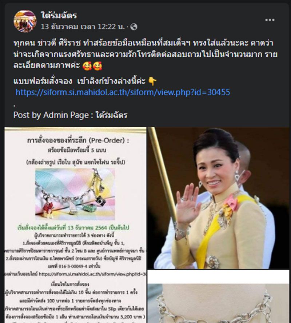Click the Post by Admin Page text
Image resolution: width=291 pixels, height=323 pixels.
[x=70, y=115]
